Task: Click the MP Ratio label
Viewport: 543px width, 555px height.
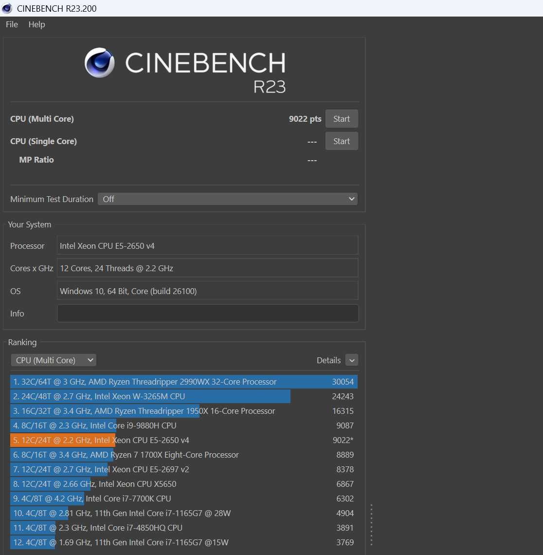Action: point(36,160)
